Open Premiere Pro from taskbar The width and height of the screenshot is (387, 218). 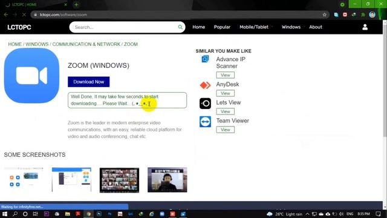(x=47, y=214)
